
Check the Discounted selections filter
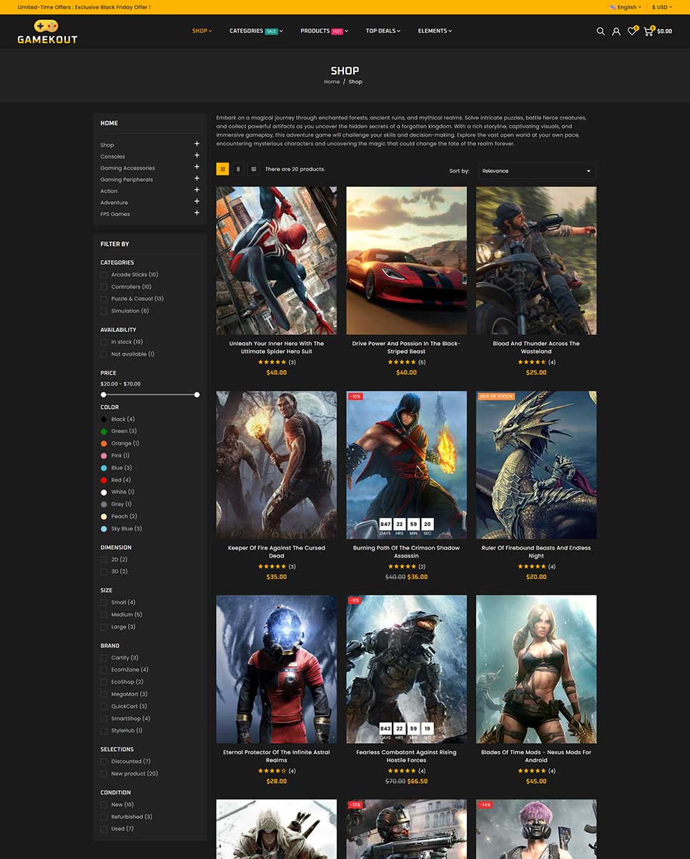coord(104,762)
